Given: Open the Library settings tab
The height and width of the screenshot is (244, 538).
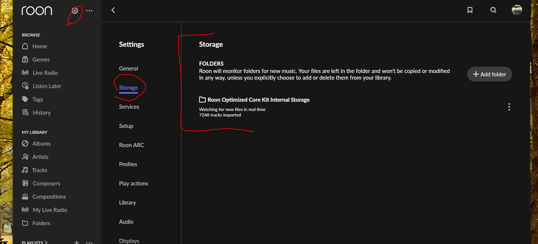Looking at the screenshot, I should [x=128, y=203].
